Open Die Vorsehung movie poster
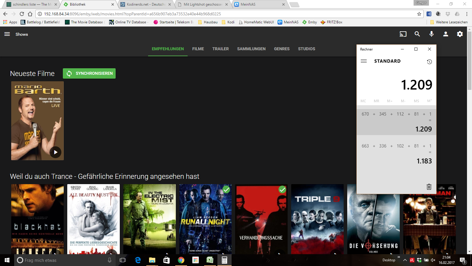Screen dimensions: 472x266 point(373,224)
